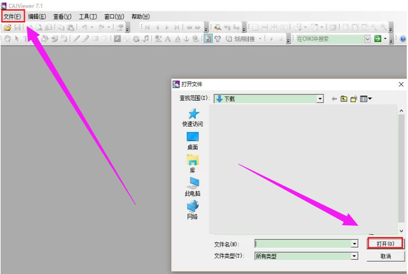Select This PC in the places sidebar
The width and height of the screenshot is (408, 274).
(193, 187)
